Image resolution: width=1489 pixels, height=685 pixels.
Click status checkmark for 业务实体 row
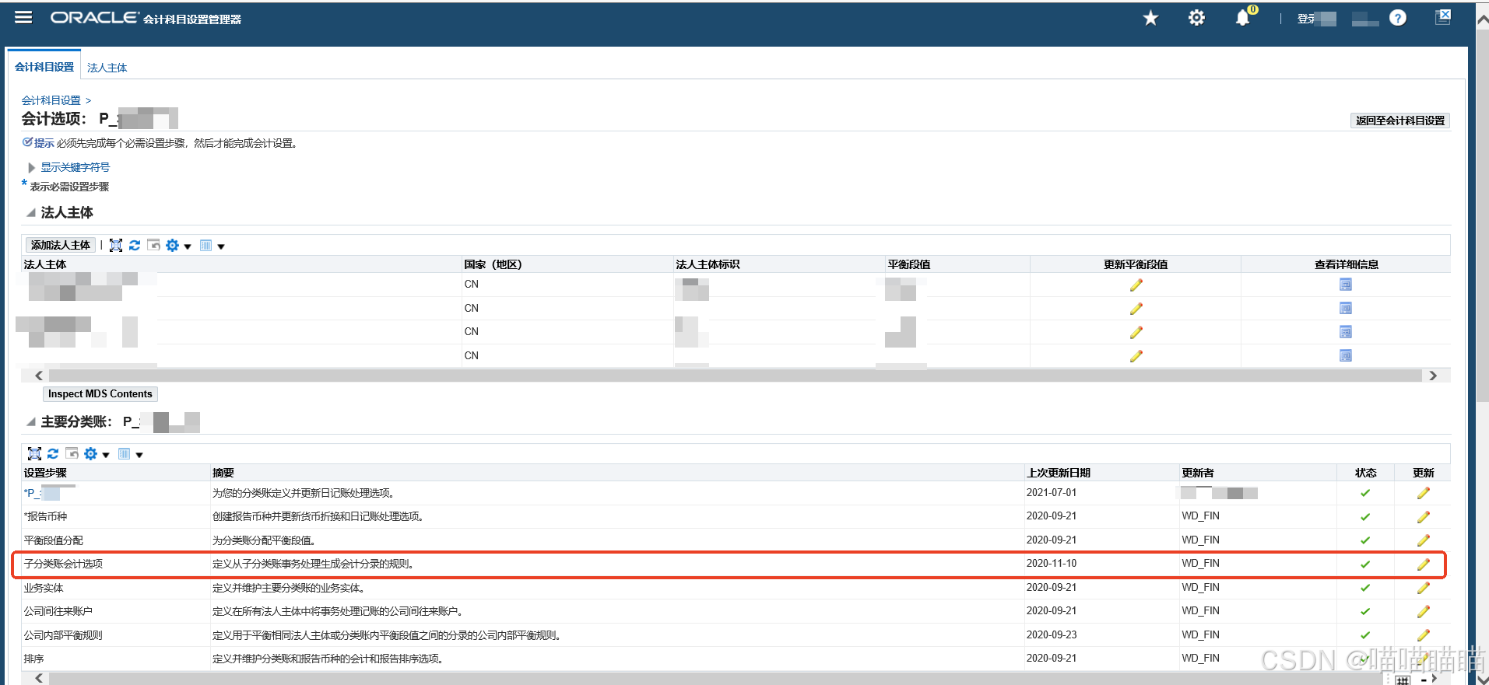click(1365, 588)
